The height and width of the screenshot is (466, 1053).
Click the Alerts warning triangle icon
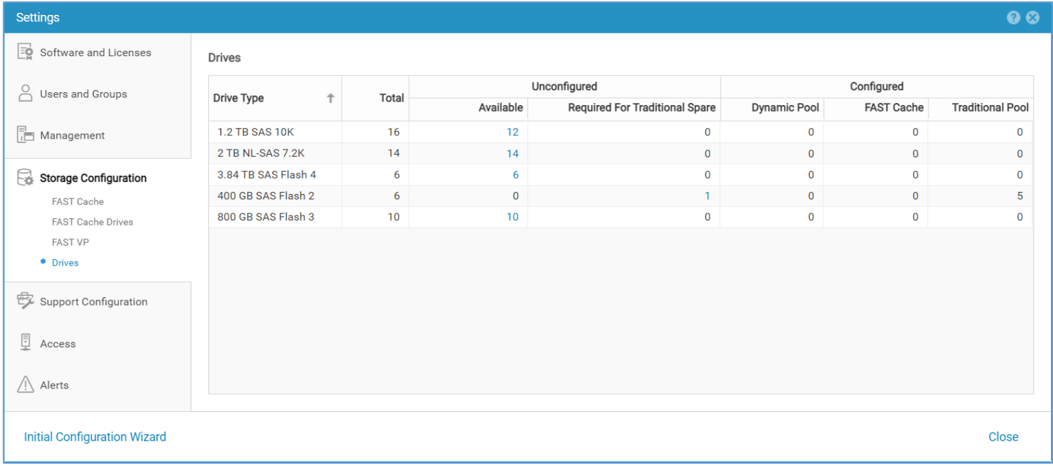(x=25, y=385)
